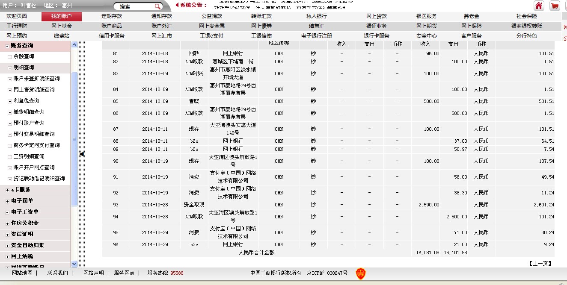
Task: Open 余额查询 in the sidebar
Action: (x=24, y=56)
